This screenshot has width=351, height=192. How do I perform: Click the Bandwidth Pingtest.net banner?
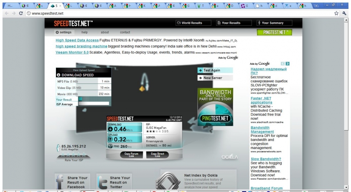pos(215,107)
